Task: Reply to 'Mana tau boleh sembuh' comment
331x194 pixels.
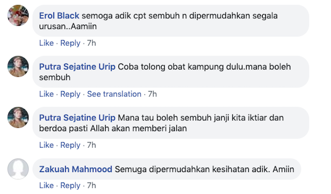Action: (x=70, y=145)
